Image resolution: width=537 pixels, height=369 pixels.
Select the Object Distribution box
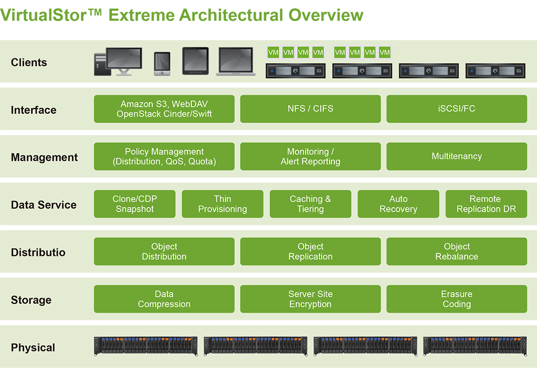click(164, 252)
